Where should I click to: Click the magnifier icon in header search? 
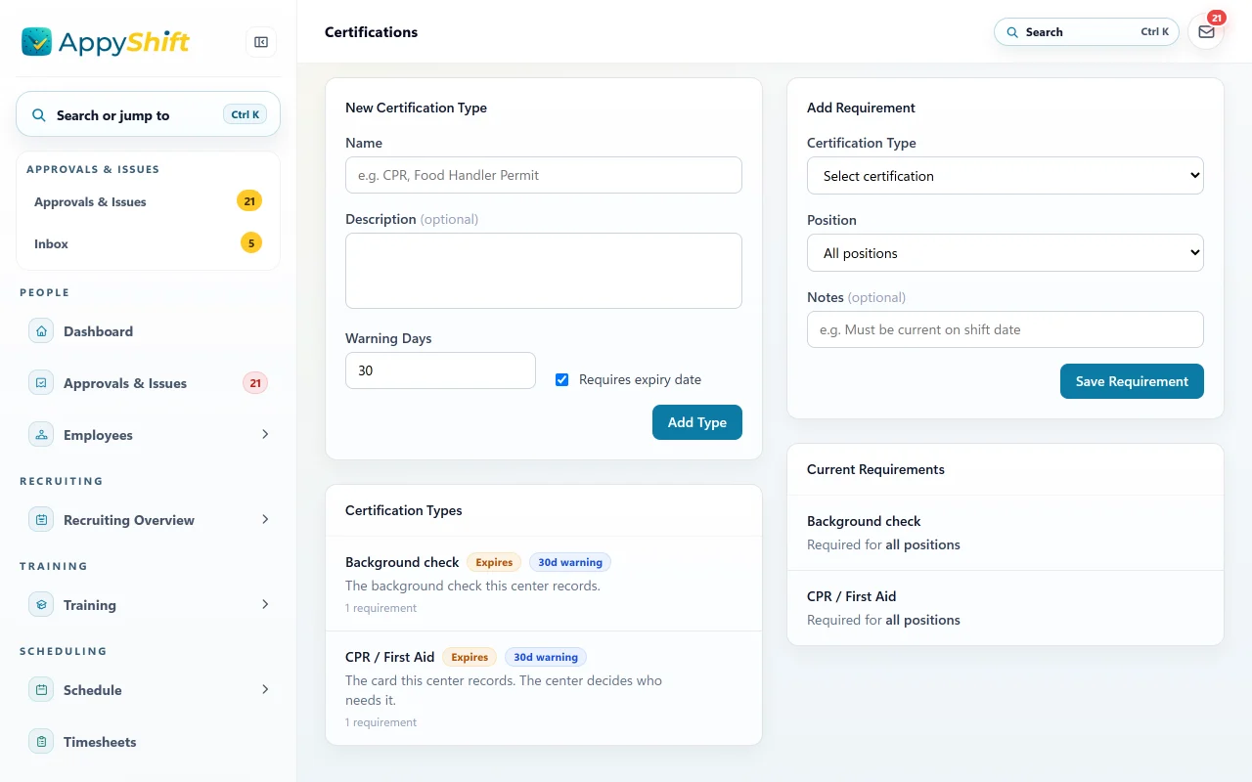1012,32
